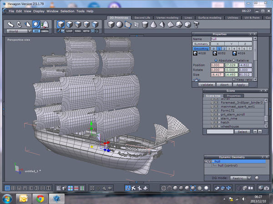Screen dimensions: 273x204
Task: Select the Absolute radio button
Action: 215,60
